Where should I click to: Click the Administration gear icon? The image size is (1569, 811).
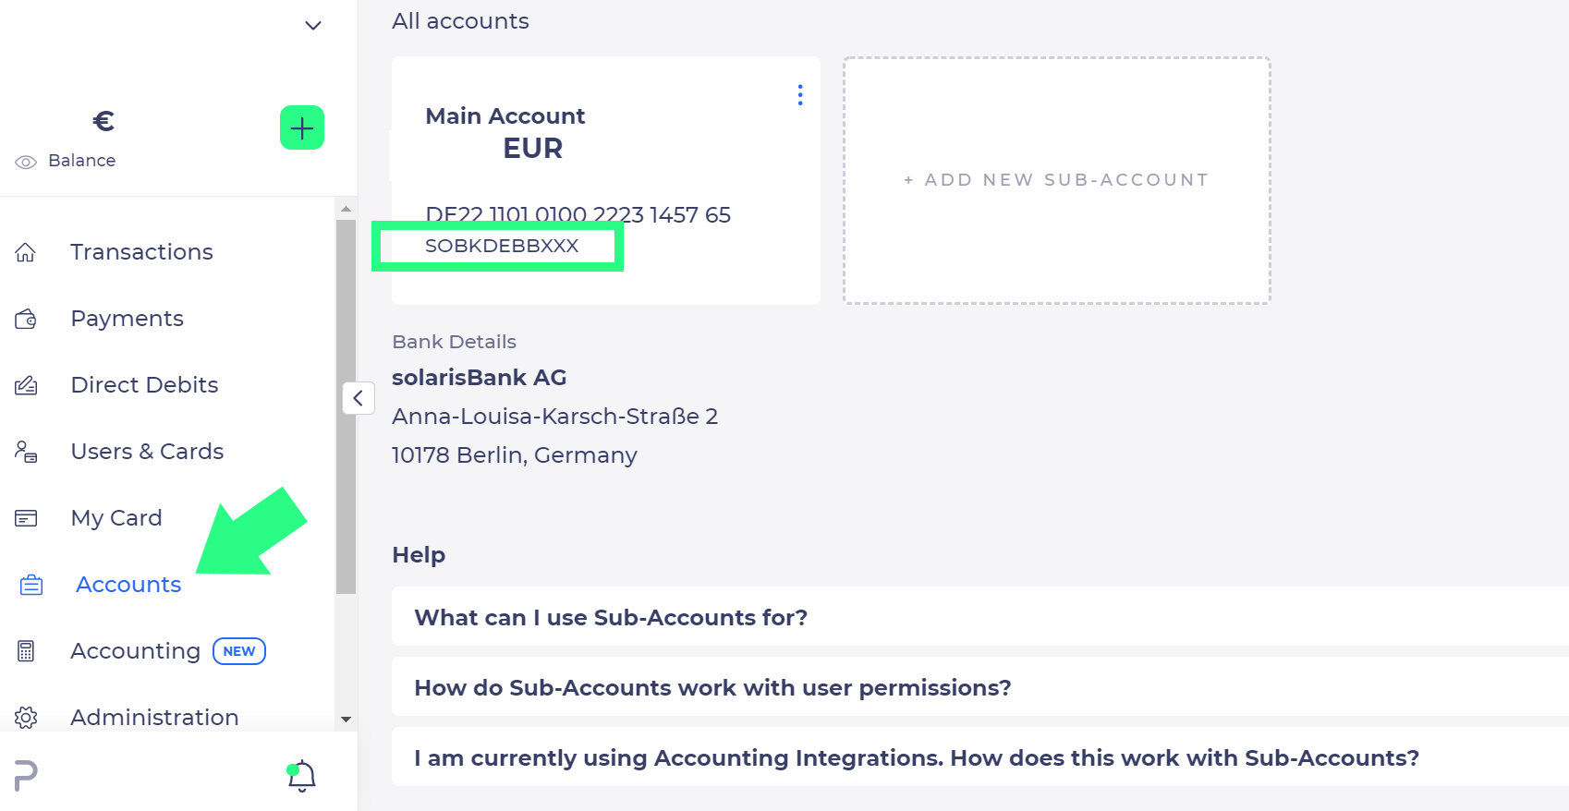click(x=26, y=717)
